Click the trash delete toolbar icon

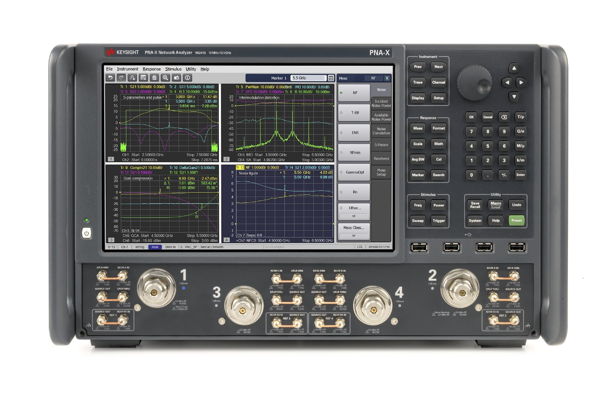point(154,77)
